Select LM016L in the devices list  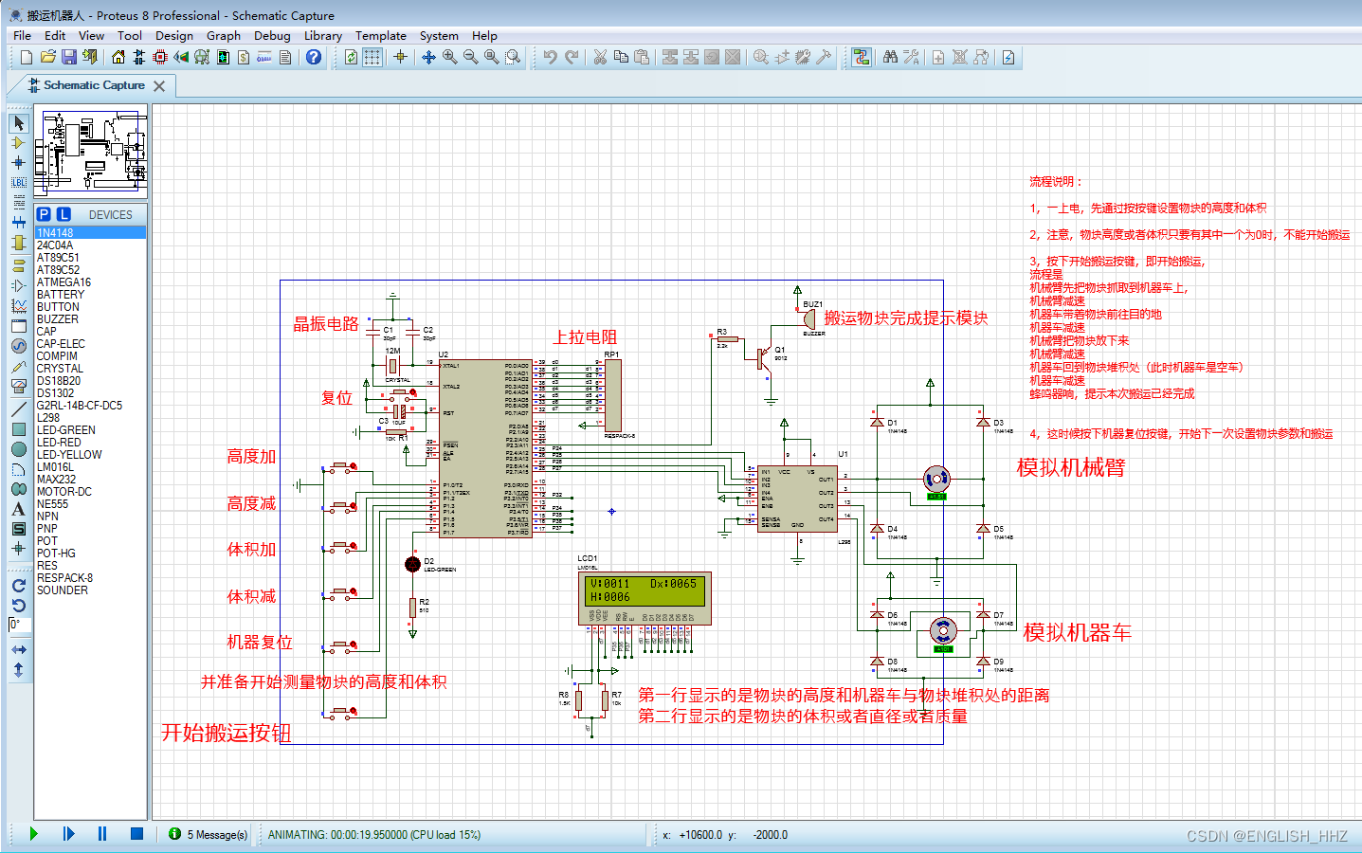91,467
